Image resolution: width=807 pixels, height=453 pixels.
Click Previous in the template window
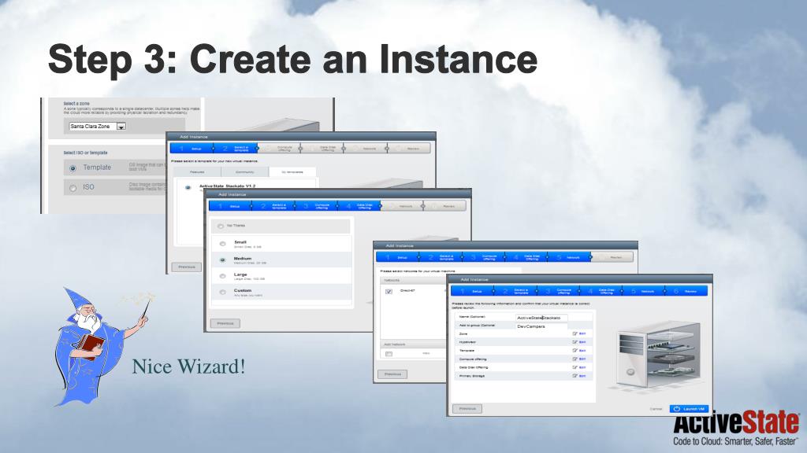186,267
